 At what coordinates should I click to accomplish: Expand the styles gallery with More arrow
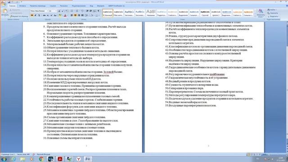pos(255,16)
